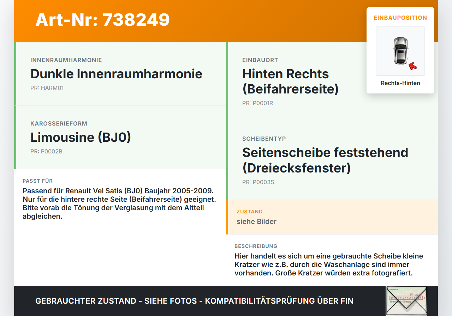
Task: Click the ZUSTAND label
Action: click(x=250, y=212)
